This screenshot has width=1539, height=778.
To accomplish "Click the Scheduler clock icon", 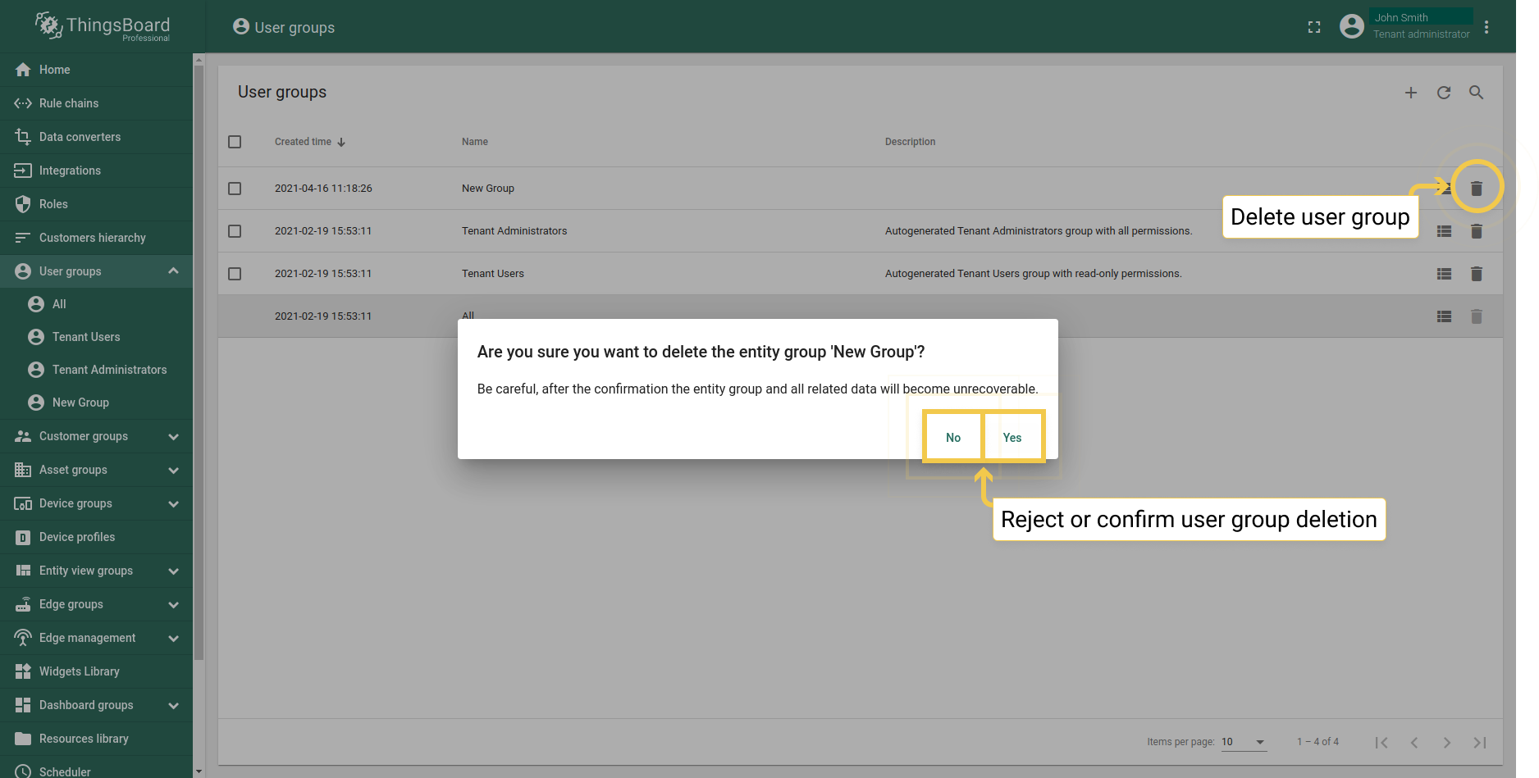I will [23, 771].
